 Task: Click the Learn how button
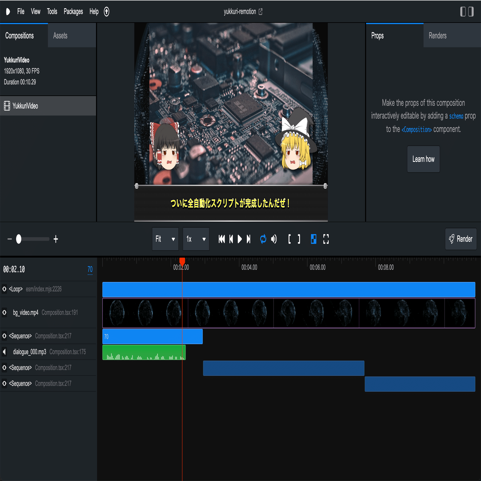pyautogui.click(x=423, y=159)
